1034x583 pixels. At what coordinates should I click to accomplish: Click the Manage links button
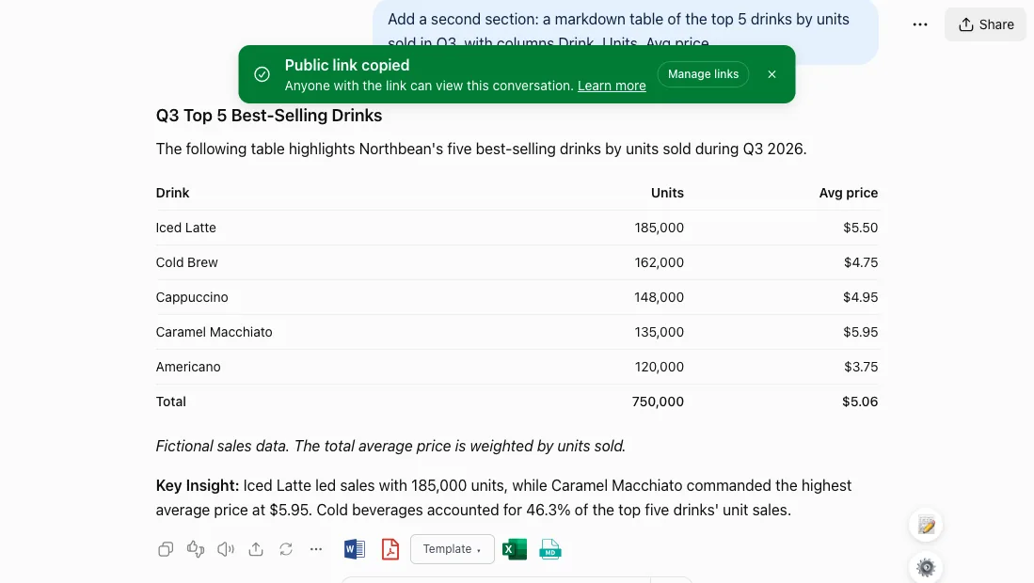click(x=703, y=74)
